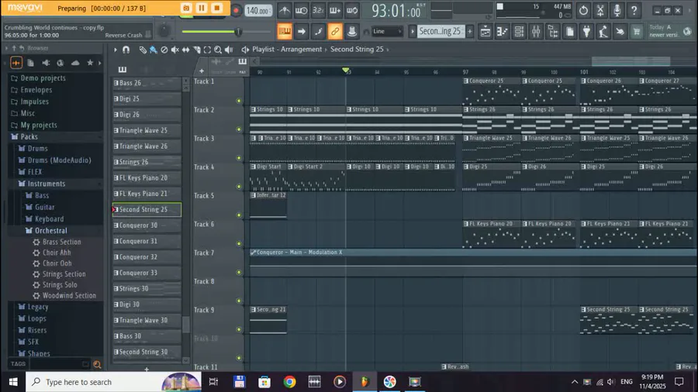Select the playlist Mute tool
698x392 pixels.
point(175,50)
